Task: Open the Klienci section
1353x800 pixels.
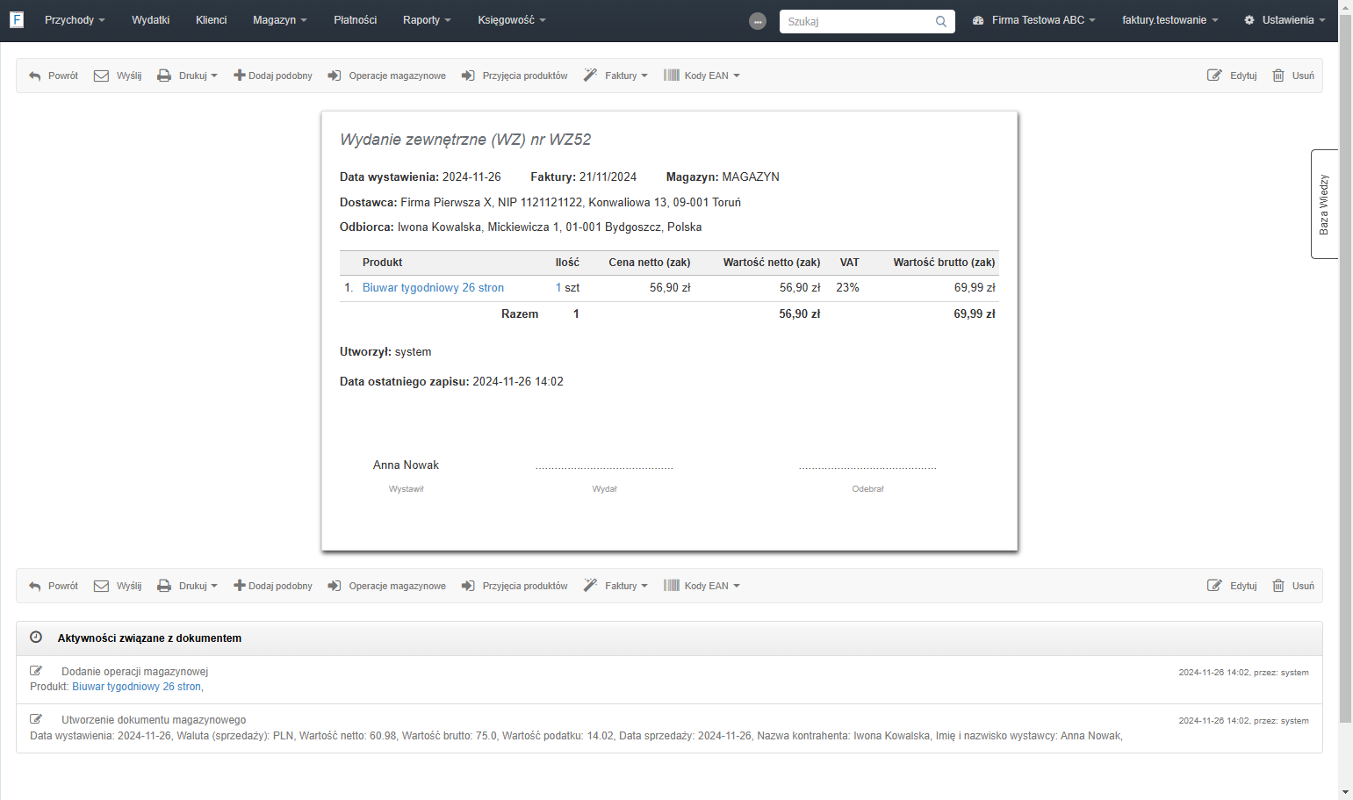Action: pyautogui.click(x=212, y=20)
